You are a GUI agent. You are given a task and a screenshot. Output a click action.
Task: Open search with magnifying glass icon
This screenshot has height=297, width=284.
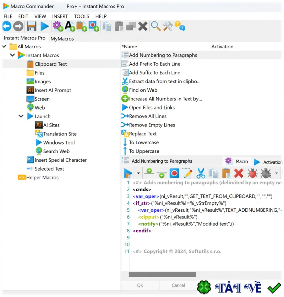tap(156, 26)
